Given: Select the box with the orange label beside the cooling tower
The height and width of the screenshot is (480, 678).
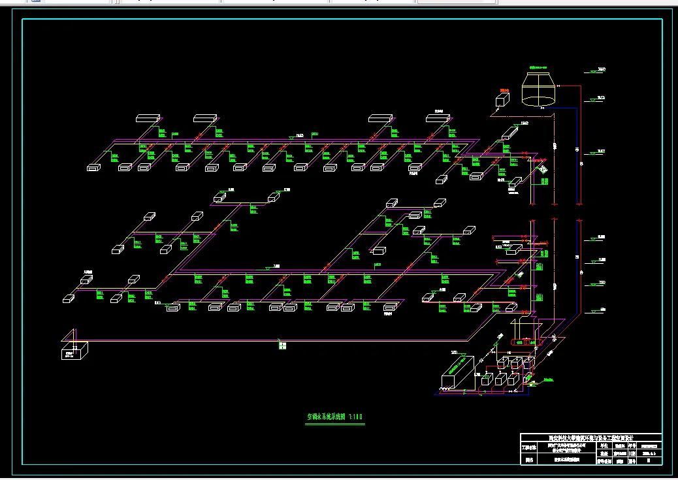Looking at the screenshot, I should point(502,100).
